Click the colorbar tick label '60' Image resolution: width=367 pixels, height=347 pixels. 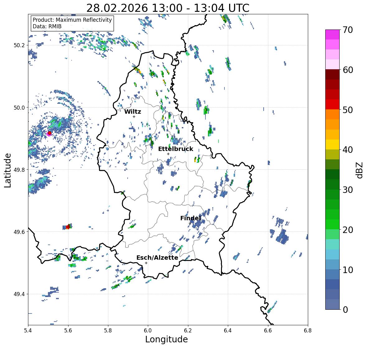click(348, 70)
